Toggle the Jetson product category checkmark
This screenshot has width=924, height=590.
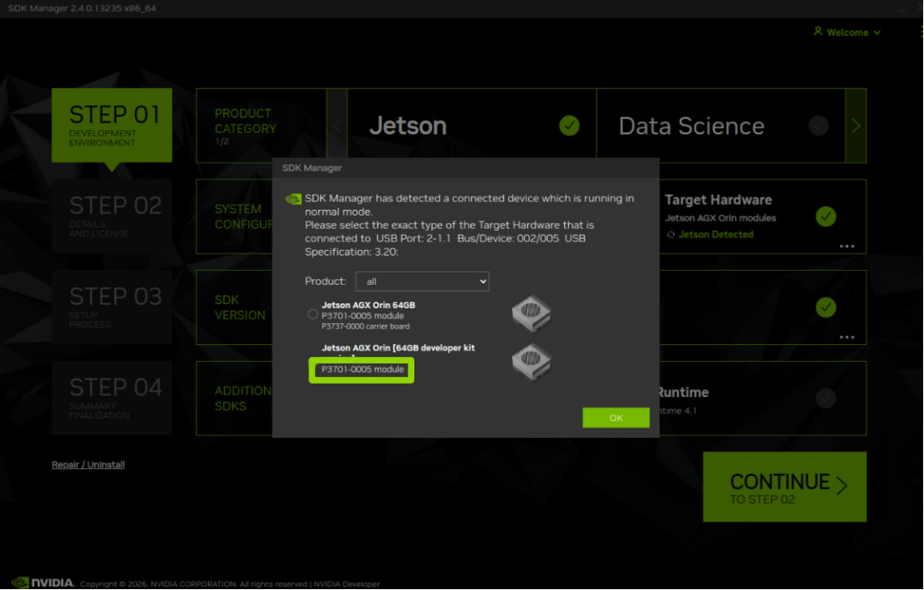(569, 125)
